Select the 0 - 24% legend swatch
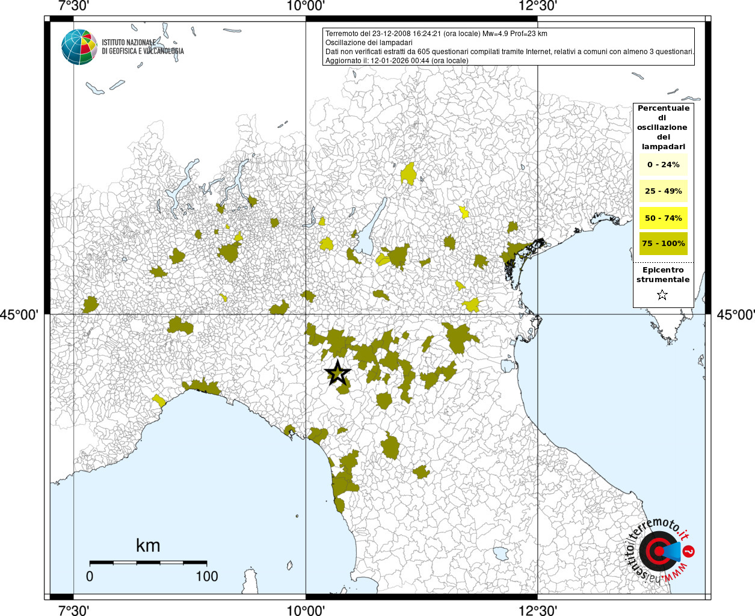 point(664,165)
